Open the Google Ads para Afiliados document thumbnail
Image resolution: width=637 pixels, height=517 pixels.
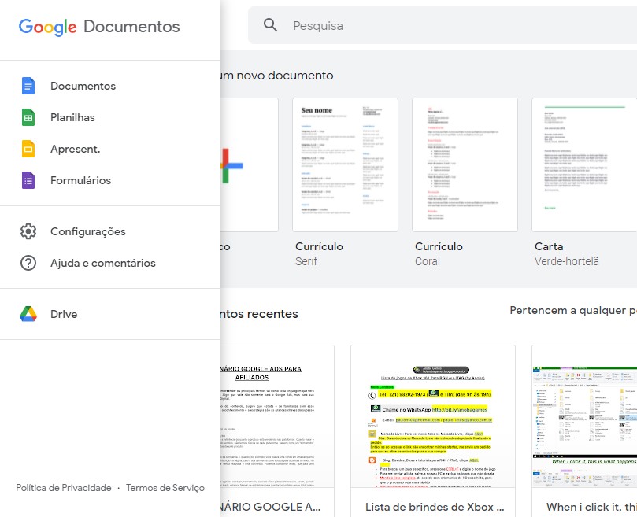(x=277, y=416)
